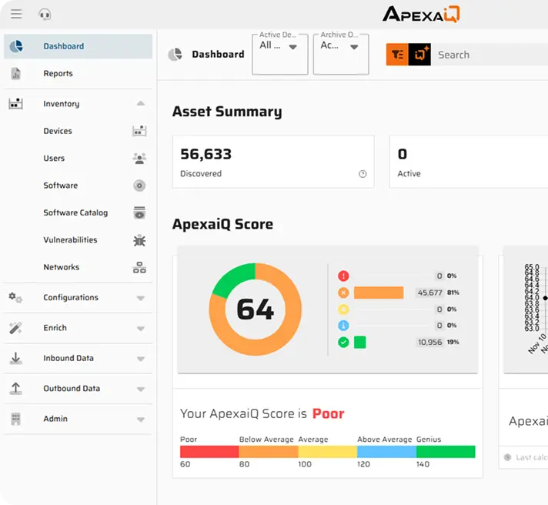Click the Users group icon
548x505 pixels.
coord(139,159)
